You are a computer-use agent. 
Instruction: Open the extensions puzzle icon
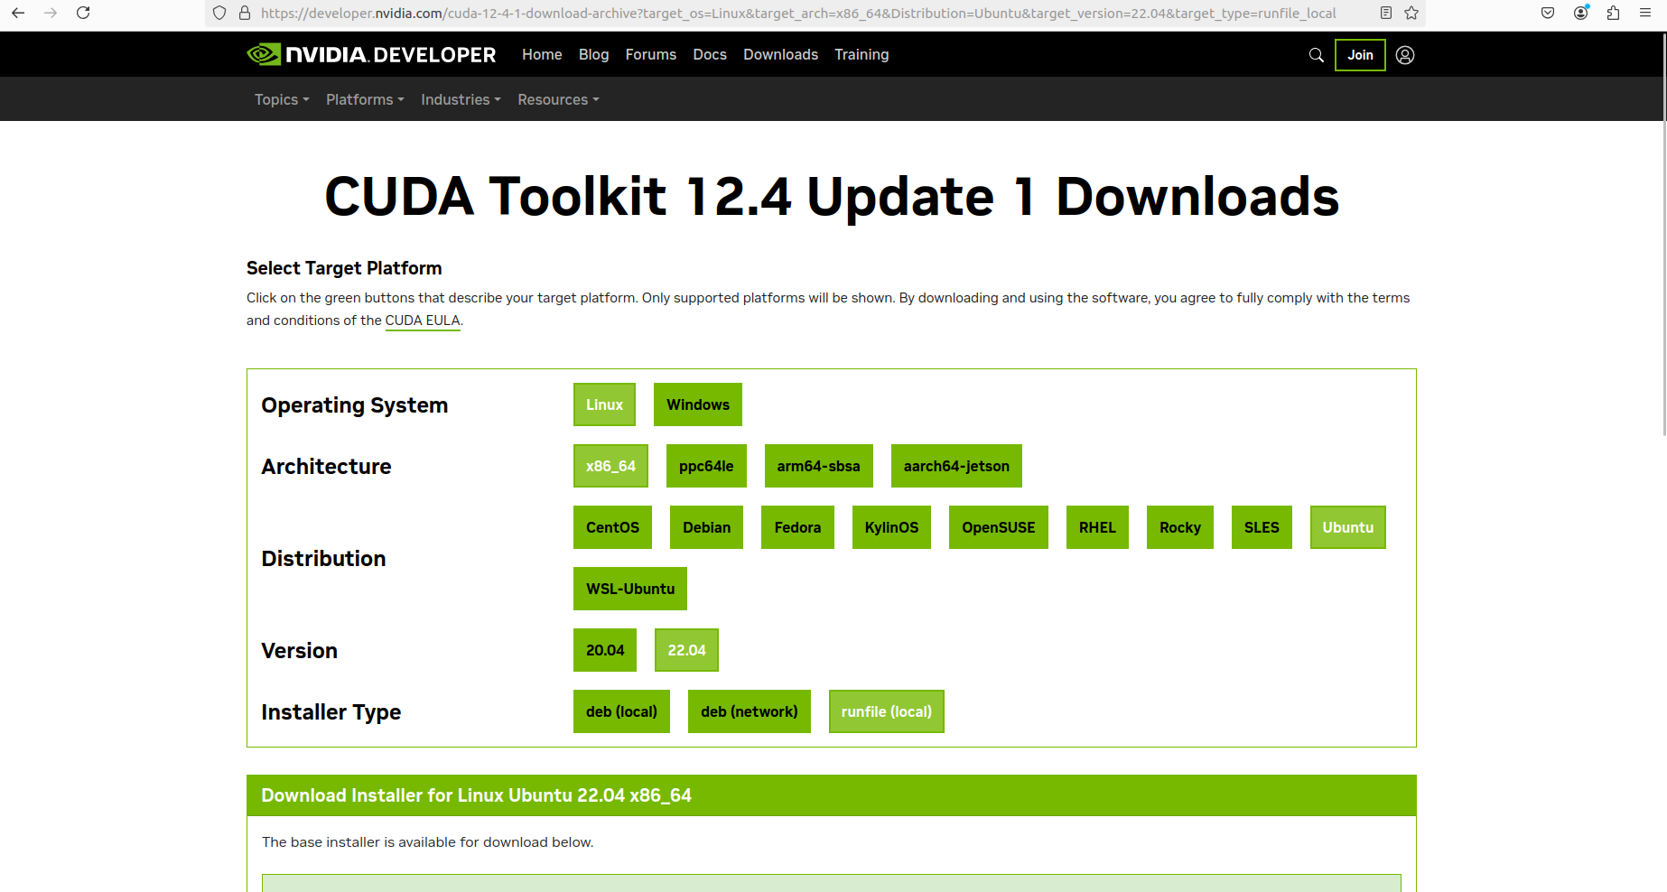pyautogui.click(x=1614, y=13)
